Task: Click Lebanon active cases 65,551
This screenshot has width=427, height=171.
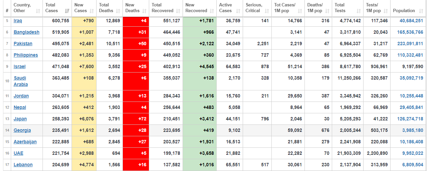Action: click(x=233, y=165)
